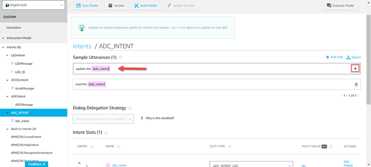Select AMAZON.HelpIntent in the sidebar
371x167 pixels.
pyautogui.click(x=25, y=145)
